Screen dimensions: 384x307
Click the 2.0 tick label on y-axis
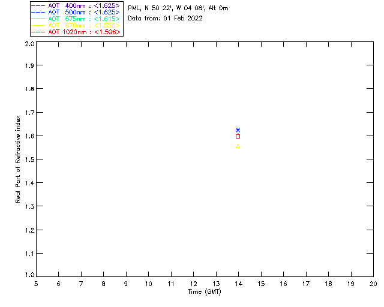click(28, 44)
